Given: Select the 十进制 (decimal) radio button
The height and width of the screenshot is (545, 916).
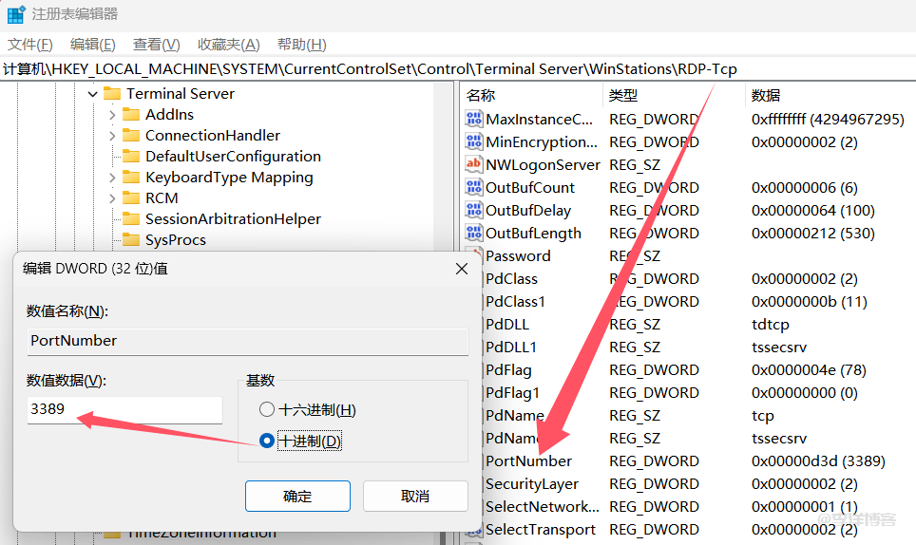Looking at the screenshot, I should tap(267, 441).
